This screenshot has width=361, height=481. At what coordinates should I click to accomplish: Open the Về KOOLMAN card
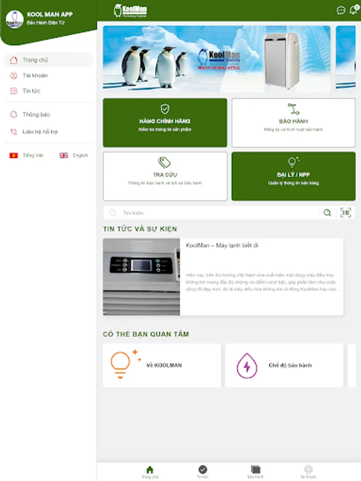(162, 366)
